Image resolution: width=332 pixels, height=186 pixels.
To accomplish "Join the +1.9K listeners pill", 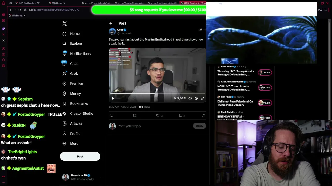I will 265,103.
